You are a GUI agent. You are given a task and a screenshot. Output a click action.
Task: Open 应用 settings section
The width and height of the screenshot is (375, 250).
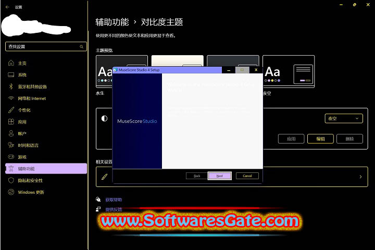point(46,121)
